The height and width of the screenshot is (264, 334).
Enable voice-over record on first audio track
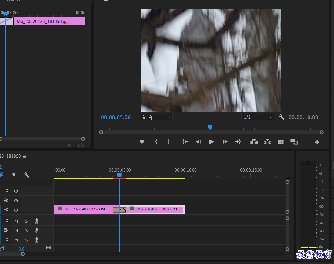tap(37, 221)
